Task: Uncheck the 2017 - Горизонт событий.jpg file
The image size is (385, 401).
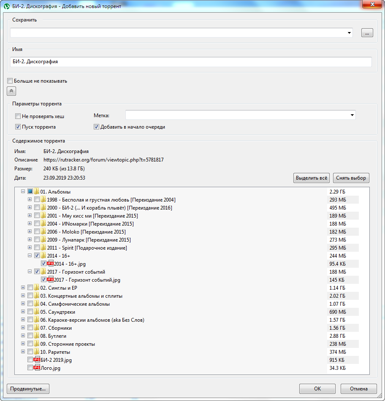Action: coord(43,280)
